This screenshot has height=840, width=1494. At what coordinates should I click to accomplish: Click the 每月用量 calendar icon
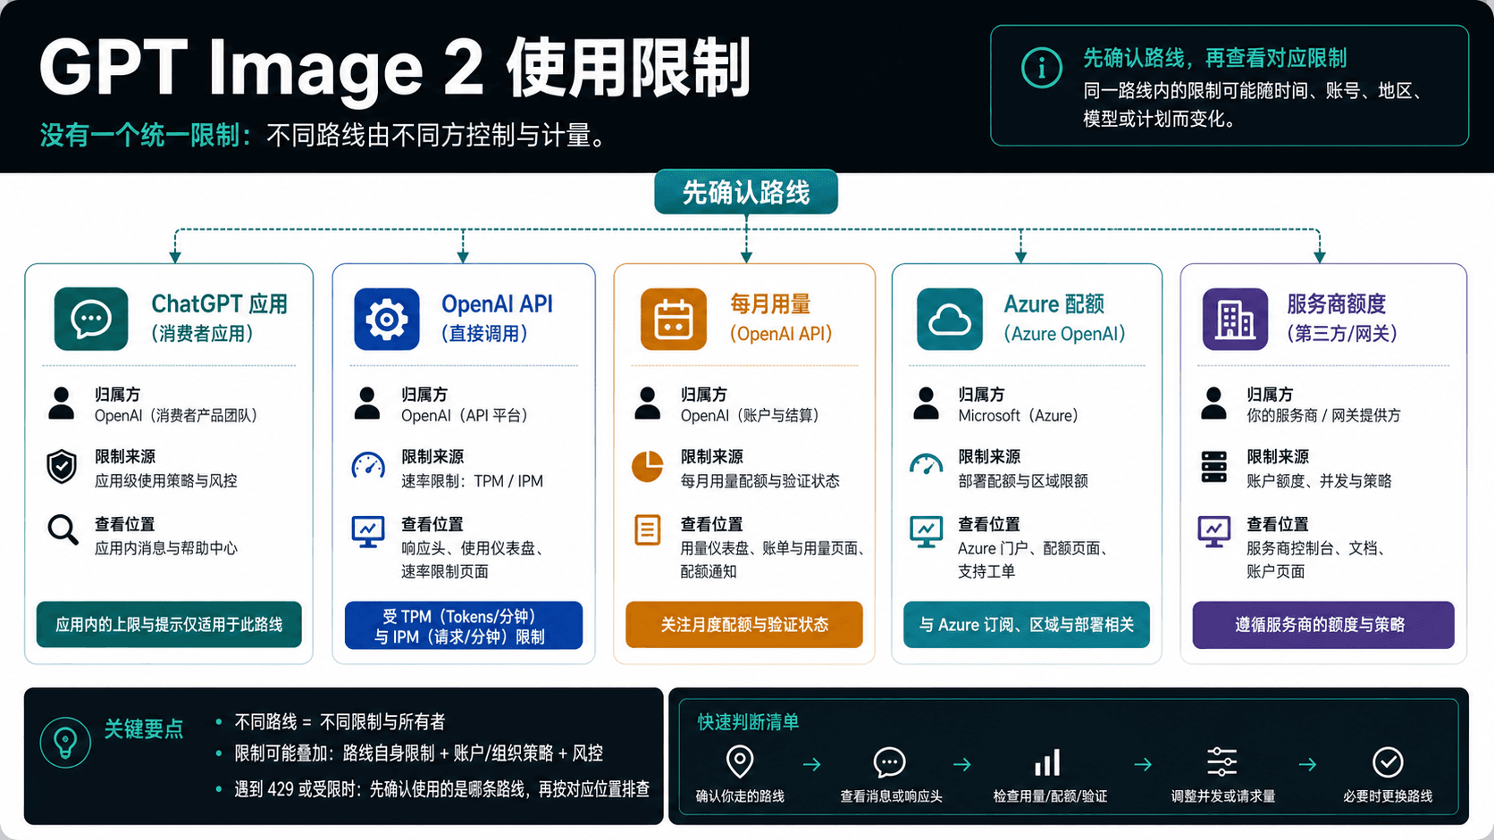674,319
